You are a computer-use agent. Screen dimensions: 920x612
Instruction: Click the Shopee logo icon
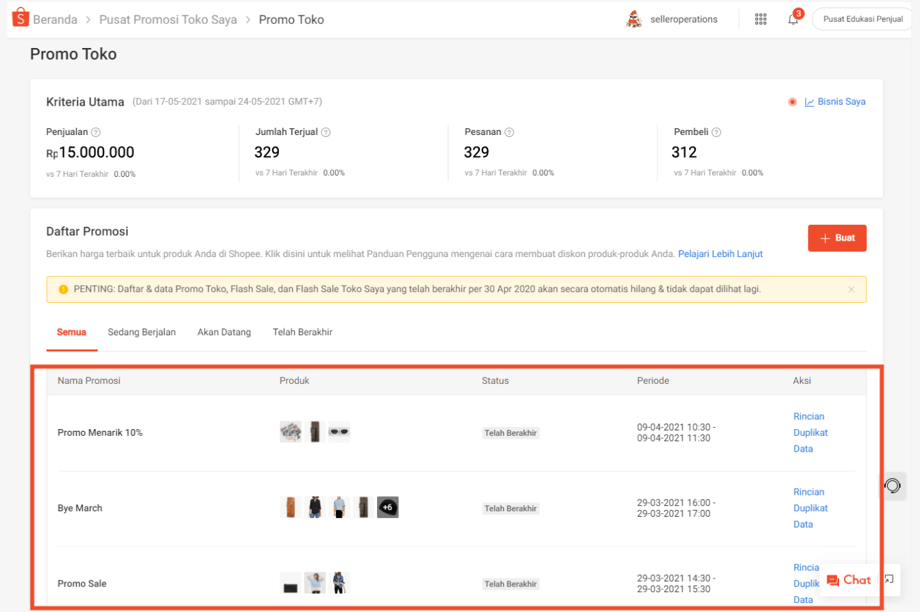click(x=20, y=19)
